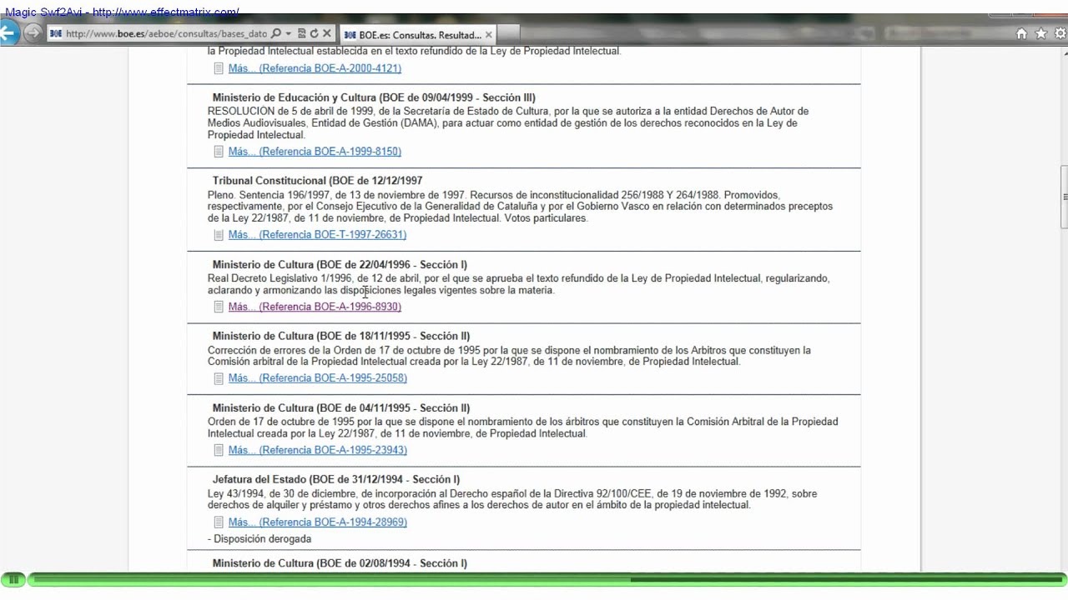Open link Referencia BOE-A-2000-4121

[x=315, y=68]
